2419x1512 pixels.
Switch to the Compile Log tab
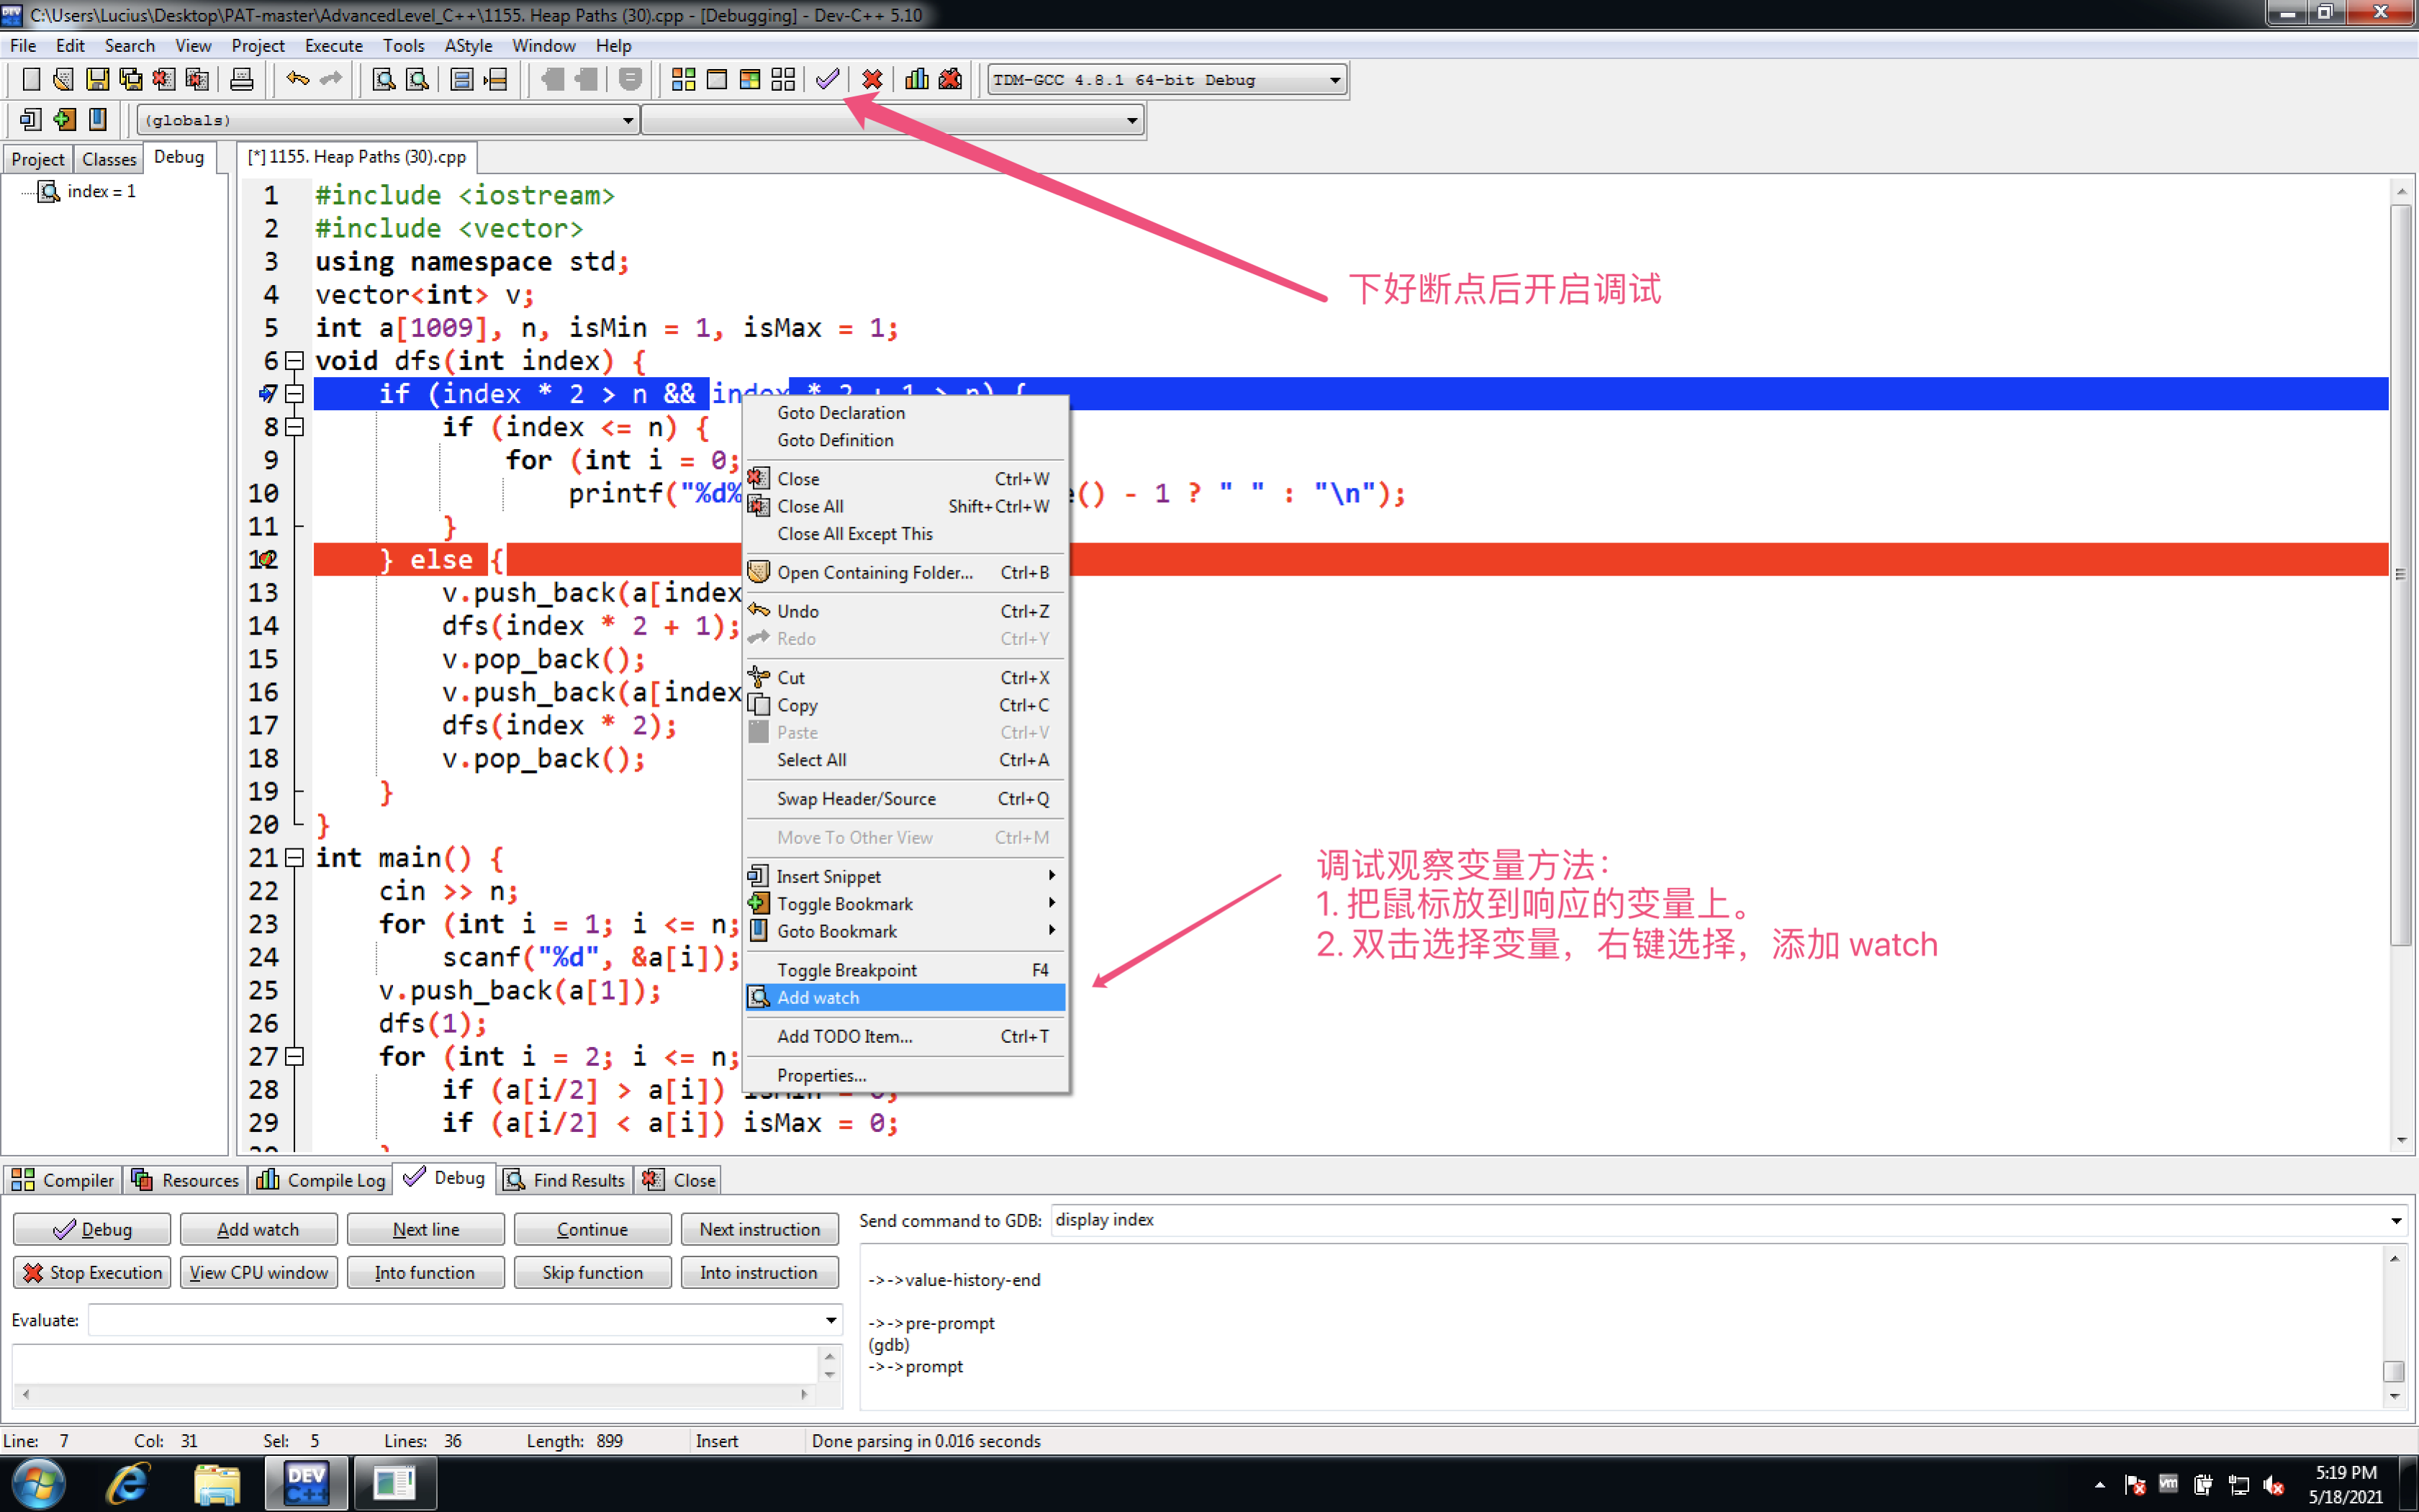[322, 1180]
